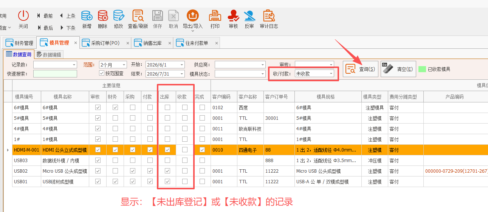Click the 取消 cancel icon
The width and height of the screenshot is (488, 212).
point(173,16)
